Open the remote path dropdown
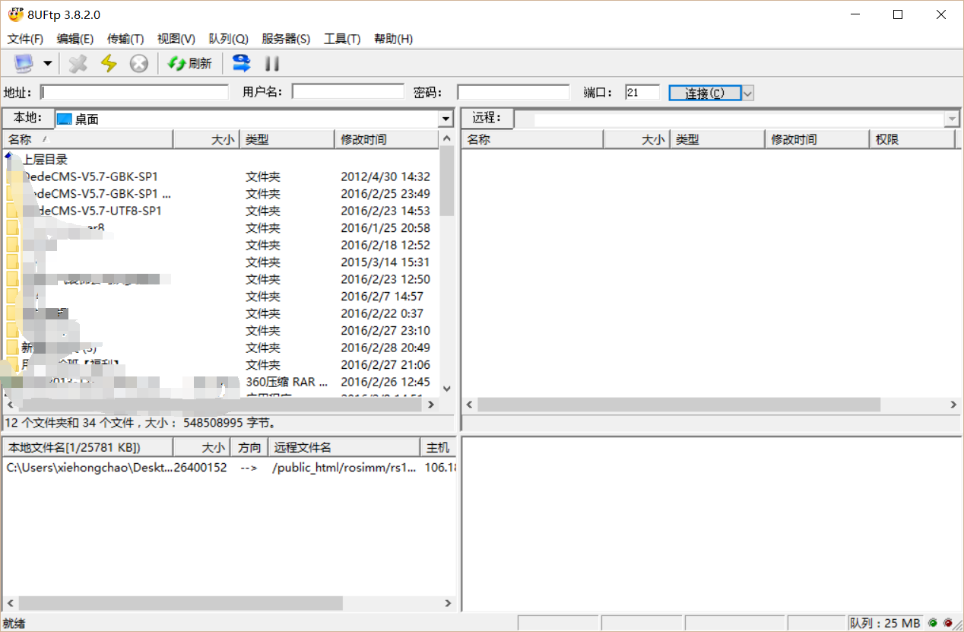Image resolution: width=964 pixels, height=632 pixels. click(x=952, y=119)
